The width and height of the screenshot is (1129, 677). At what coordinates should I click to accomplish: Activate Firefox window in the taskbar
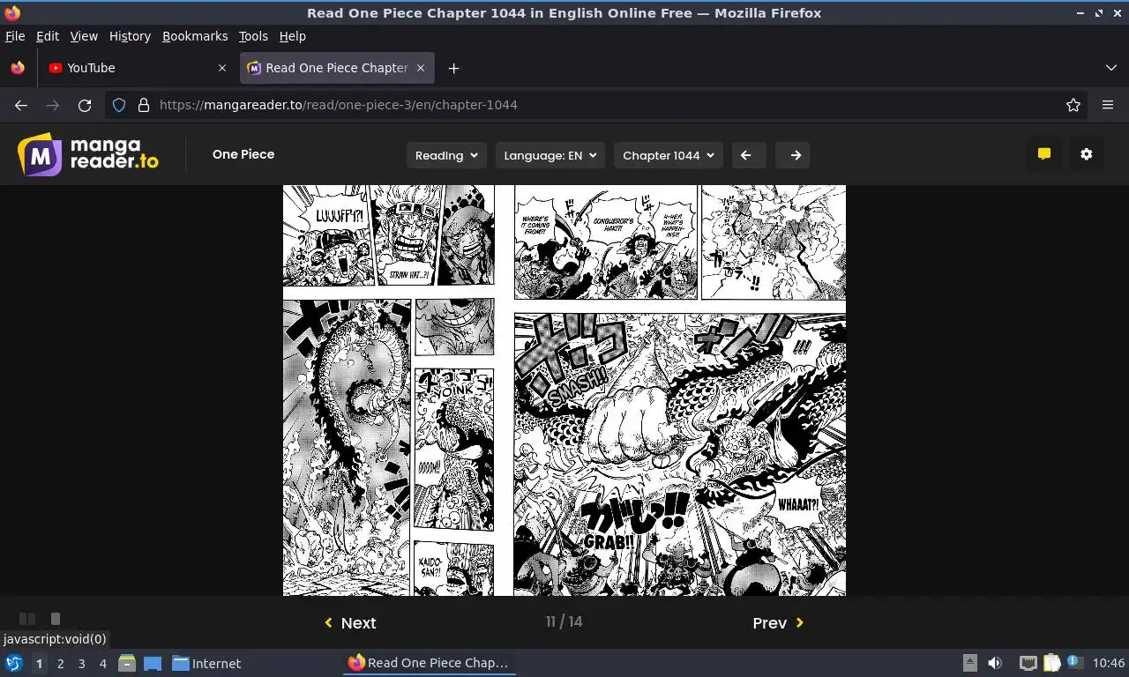coord(429,663)
